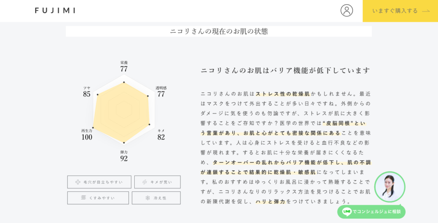The height and width of the screenshot is (223, 438).
Task: Click the LINE logo icon
Action: click(x=346, y=211)
